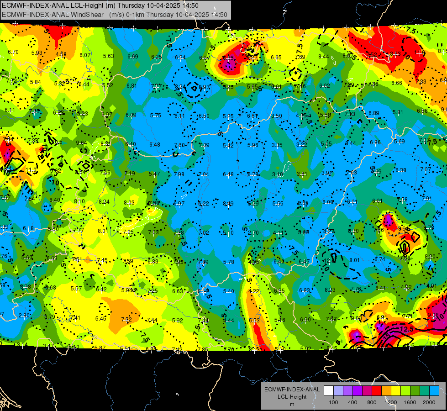Click the legend tick label '1200'

tap(390, 402)
